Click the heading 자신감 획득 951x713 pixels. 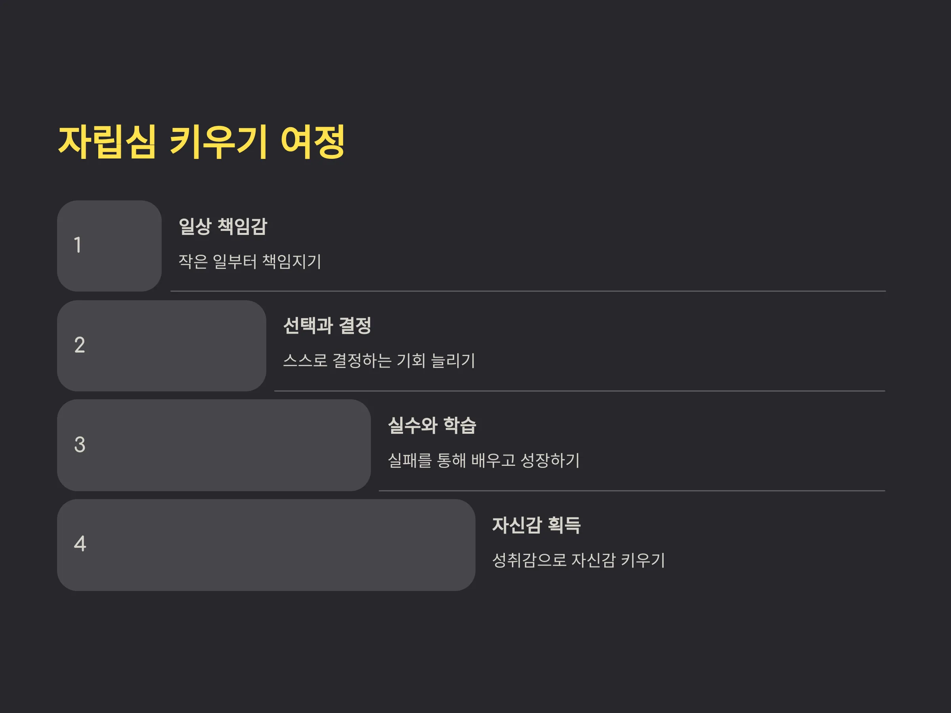click(537, 525)
